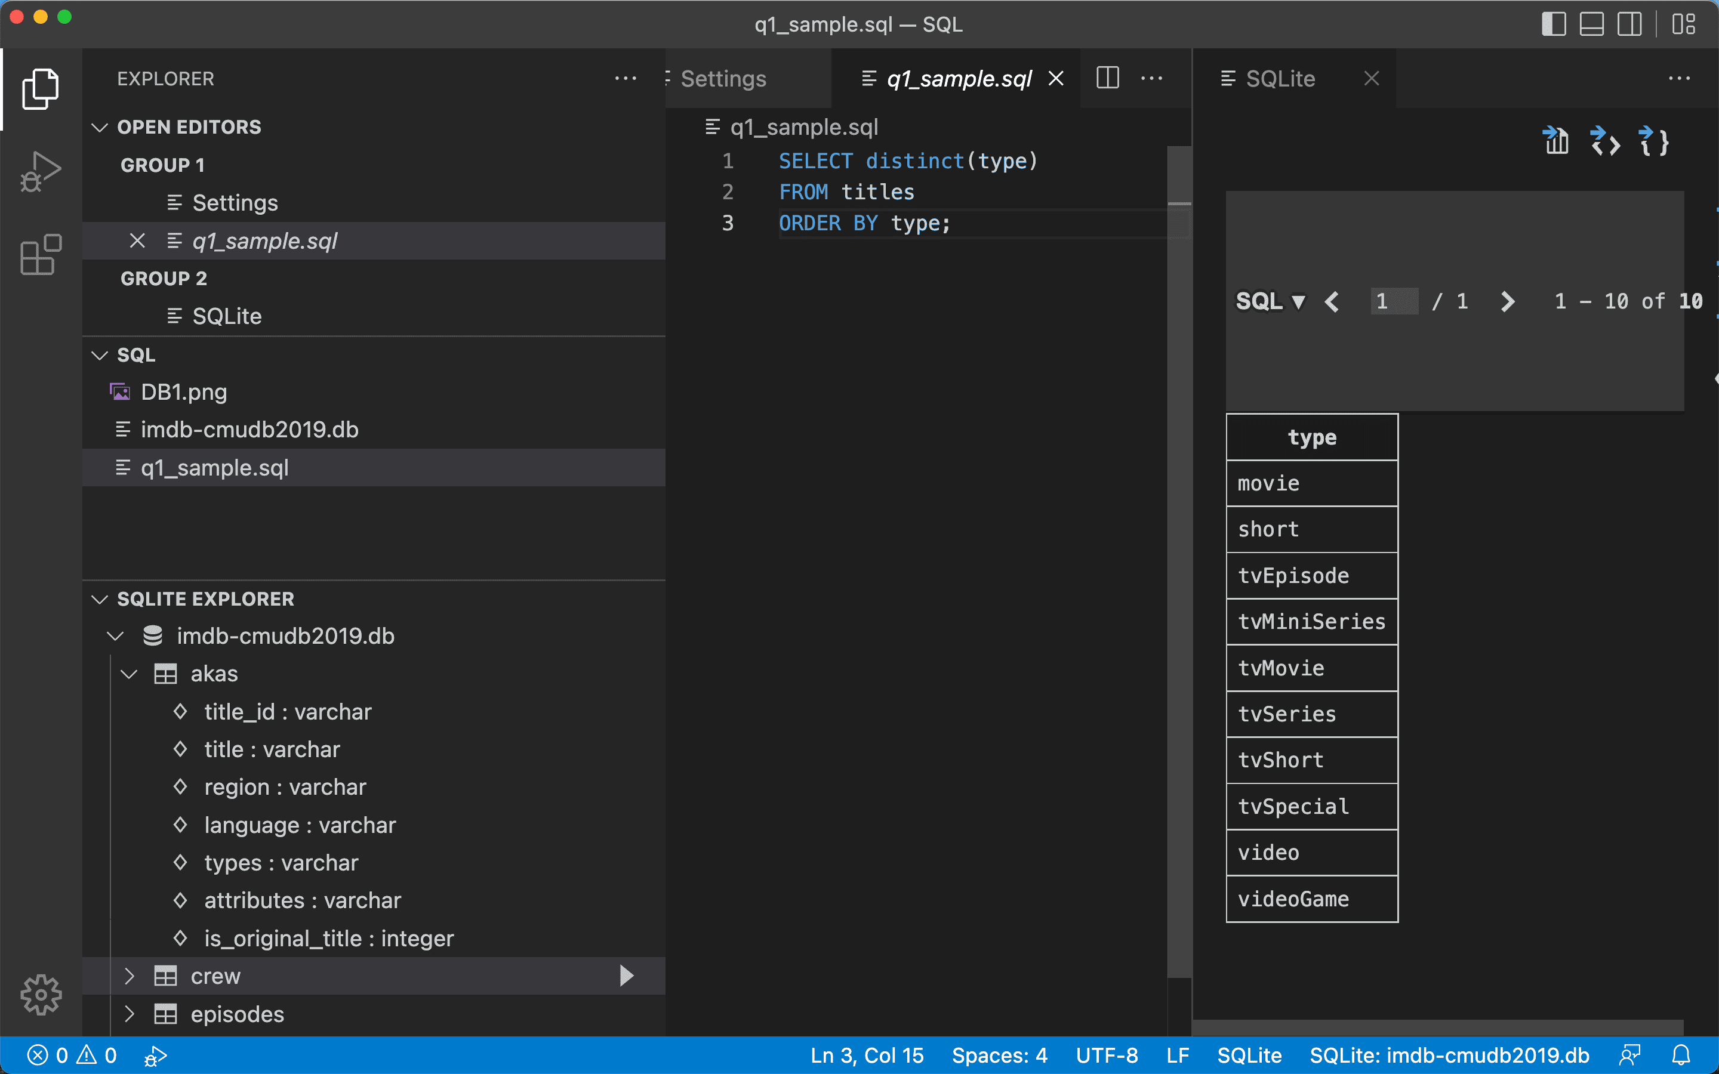Collapse the akas table node

tap(130, 674)
